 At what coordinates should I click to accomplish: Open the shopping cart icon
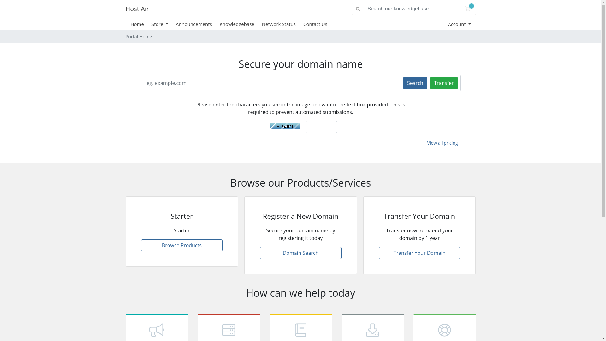click(467, 9)
